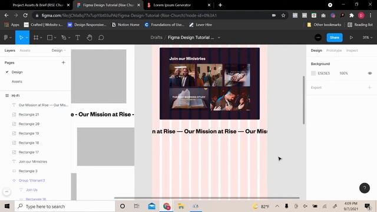
Task: Show hidden system tray icons
Action: 277,206
